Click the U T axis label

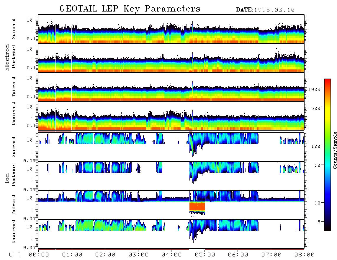[x=15, y=255]
